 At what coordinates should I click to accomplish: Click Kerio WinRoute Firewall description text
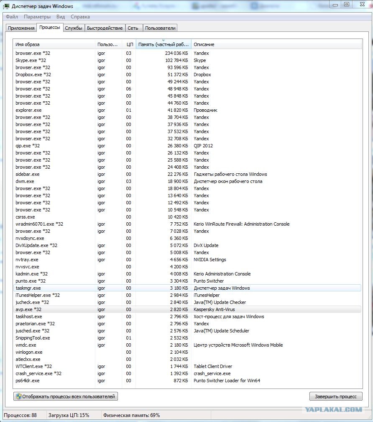click(x=242, y=224)
